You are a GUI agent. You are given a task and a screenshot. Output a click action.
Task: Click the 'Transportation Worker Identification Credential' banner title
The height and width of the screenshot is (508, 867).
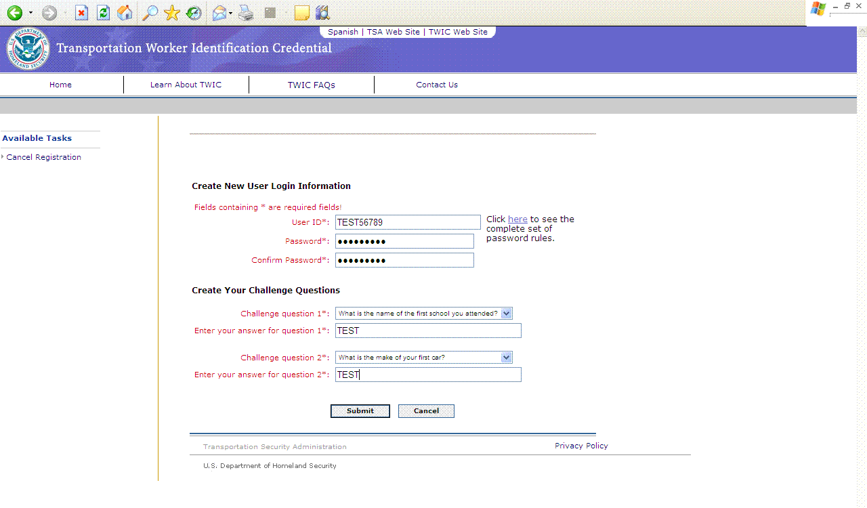coord(194,48)
